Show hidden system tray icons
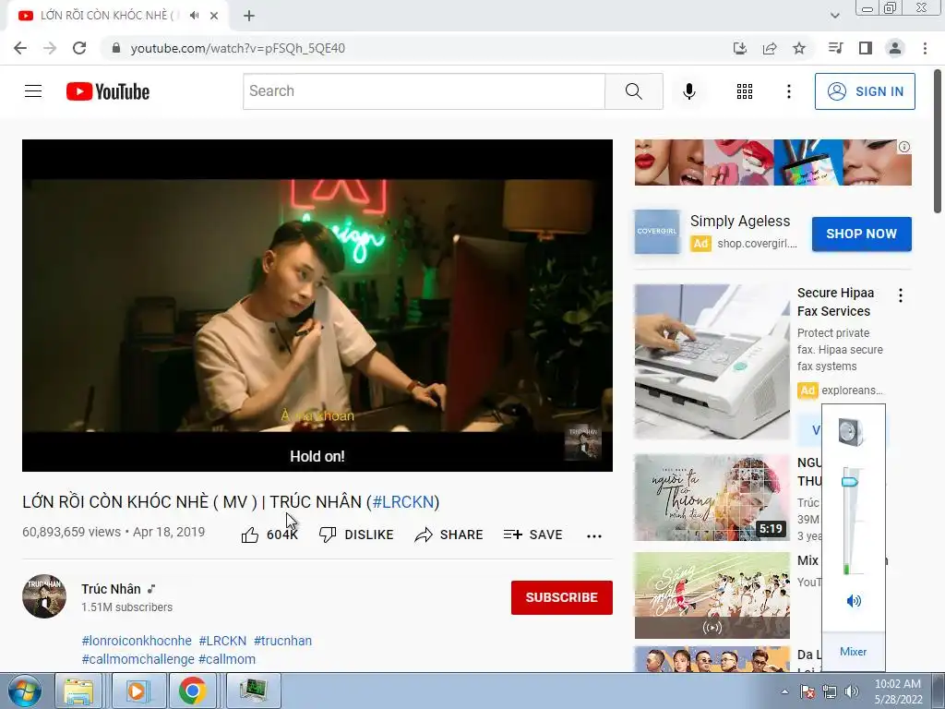Image resolution: width=945 pixels, height=709 pixels. point(784,692)
